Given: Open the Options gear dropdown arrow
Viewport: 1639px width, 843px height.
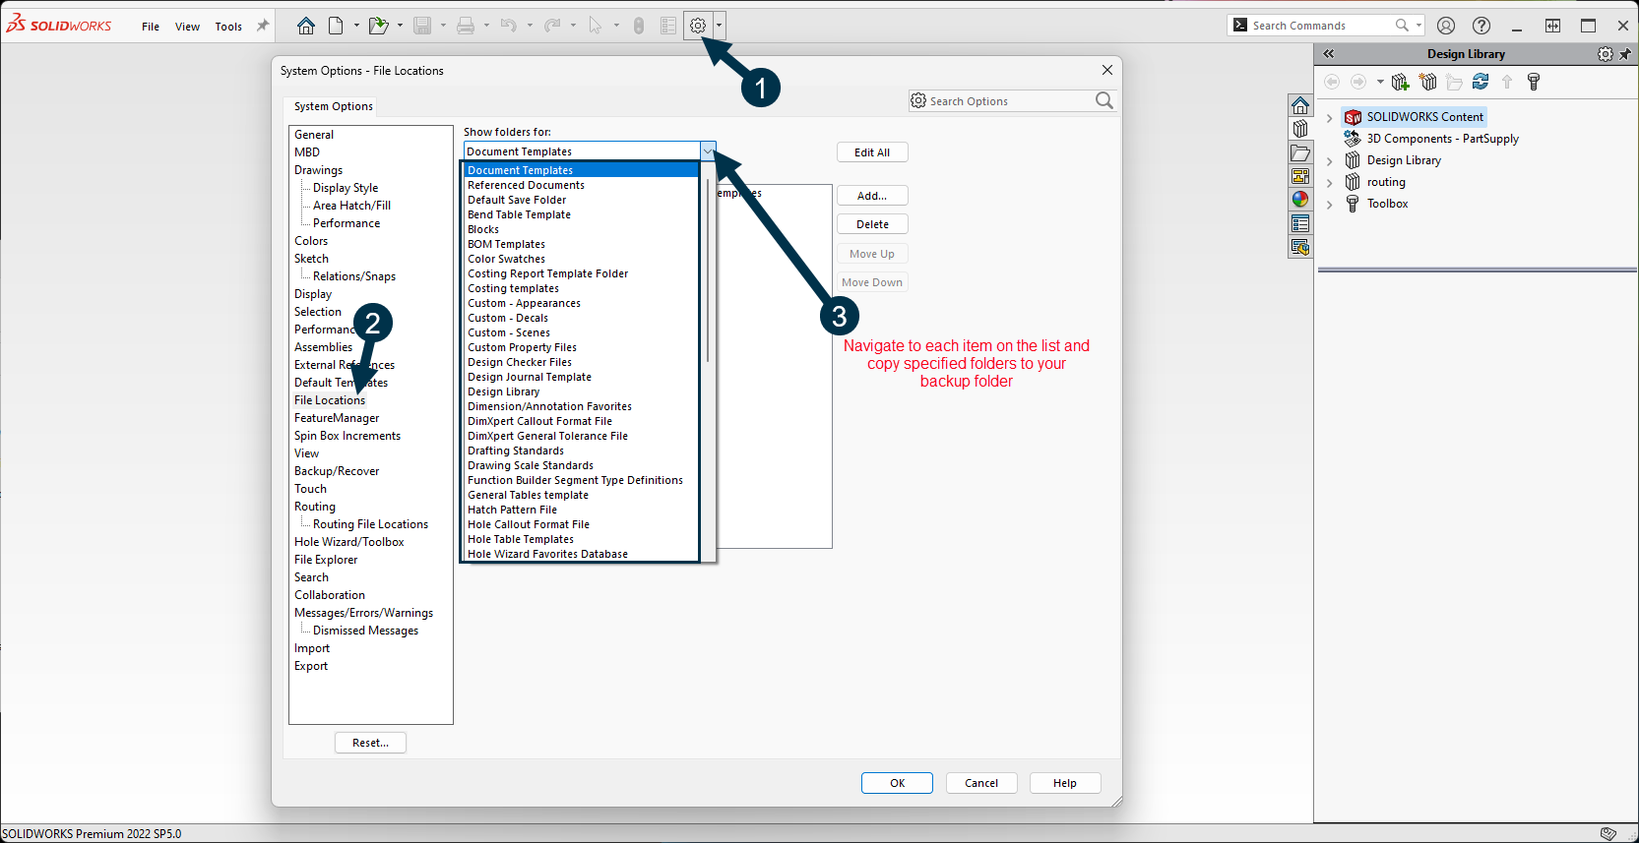Looking at the screenshot, I should [720, 26].
